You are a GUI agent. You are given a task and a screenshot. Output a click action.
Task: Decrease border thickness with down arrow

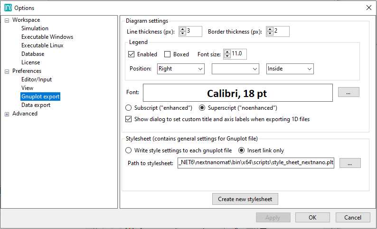270,34
